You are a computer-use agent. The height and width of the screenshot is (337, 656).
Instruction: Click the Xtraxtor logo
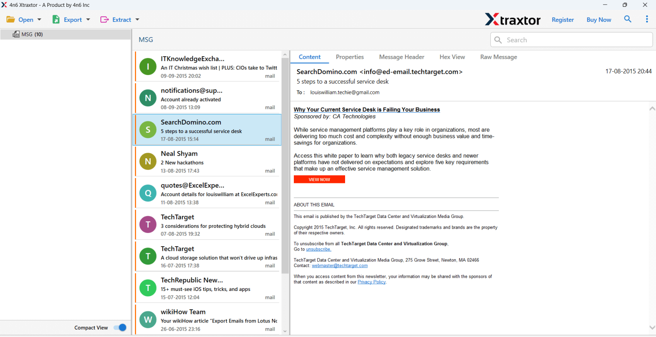click(512, 19)
